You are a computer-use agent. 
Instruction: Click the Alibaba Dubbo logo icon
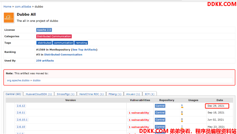9,18
